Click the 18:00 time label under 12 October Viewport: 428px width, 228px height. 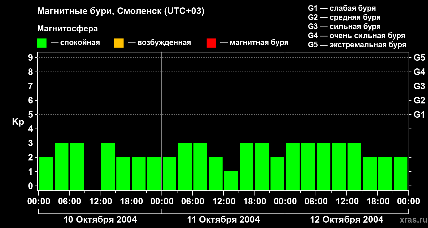coord(377,201)
